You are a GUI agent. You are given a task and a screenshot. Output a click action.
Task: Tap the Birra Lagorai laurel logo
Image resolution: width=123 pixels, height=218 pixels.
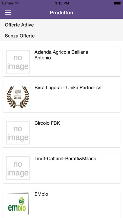[18, 97]
